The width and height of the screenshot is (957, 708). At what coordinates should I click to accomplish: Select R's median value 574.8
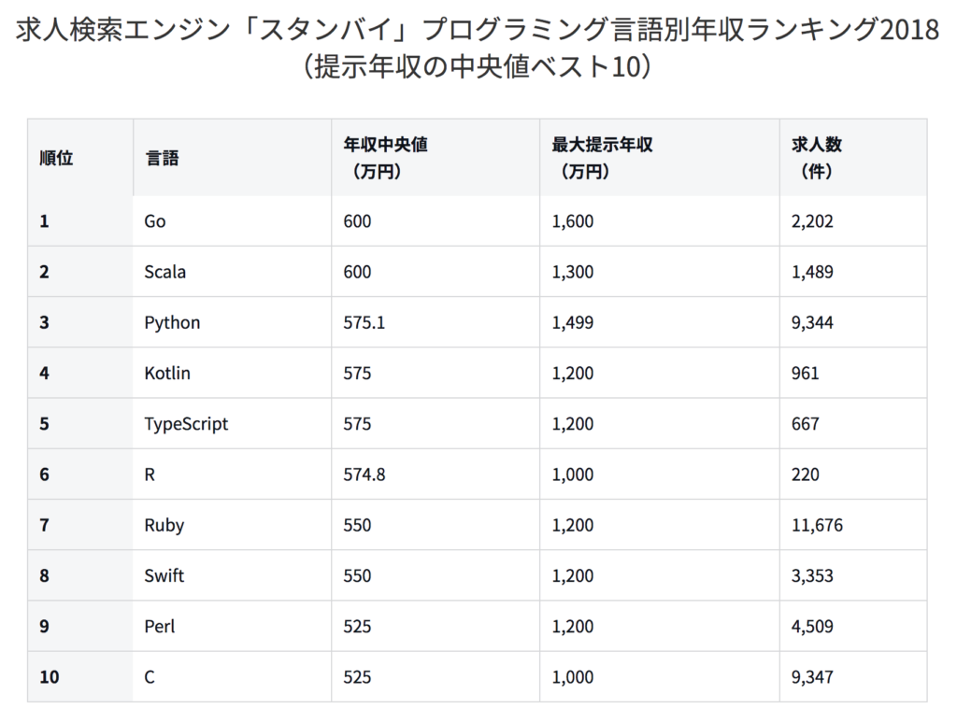pos(364,474)
